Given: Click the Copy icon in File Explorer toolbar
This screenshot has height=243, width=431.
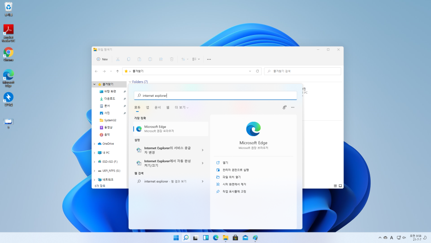Looking at the screenshot, I should point(128,59).
